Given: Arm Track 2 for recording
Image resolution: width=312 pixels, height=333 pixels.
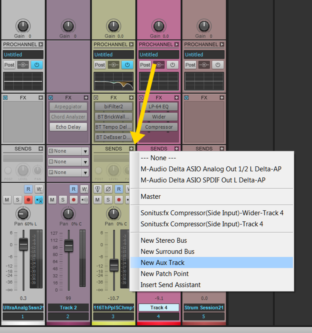Looking at the screenshot, I should (74, 200).
